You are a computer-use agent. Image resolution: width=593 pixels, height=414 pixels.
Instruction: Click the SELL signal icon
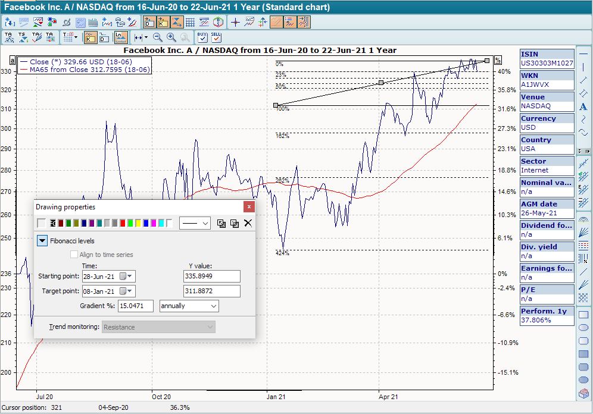[216, 37]
